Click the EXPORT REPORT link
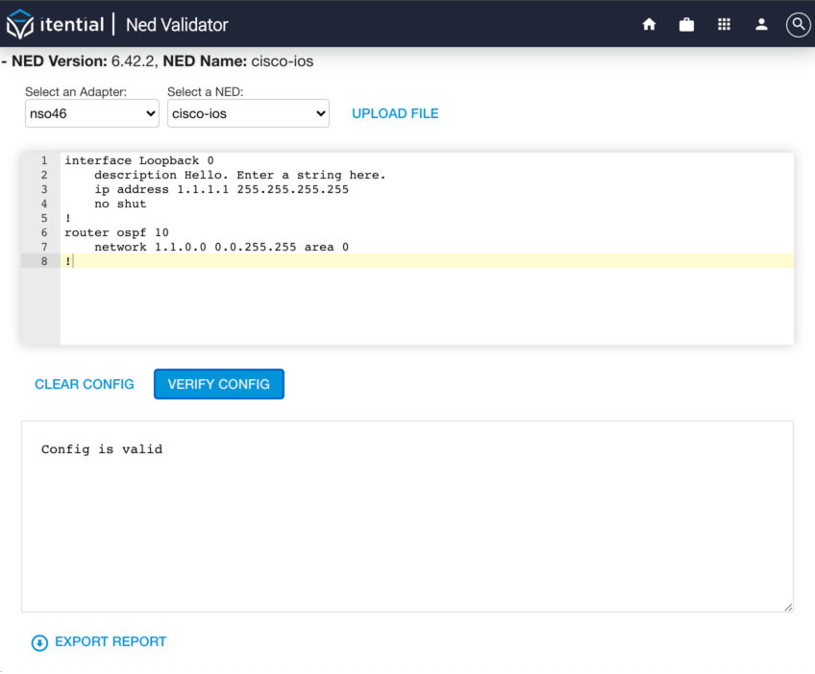This screenshot has width=815, height=674. point(111,641)
